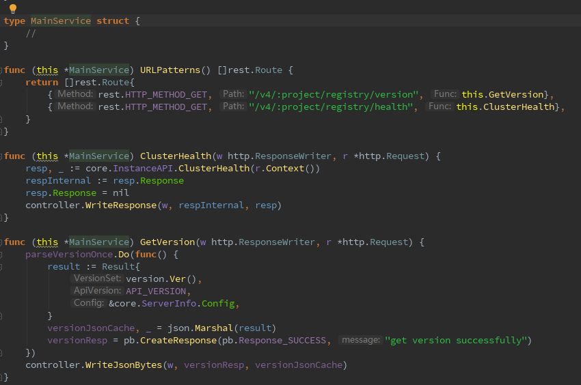581x385 pixels.
Task: Click the 'Func:' hint before this.GetVersion
Action: (445, 94)
